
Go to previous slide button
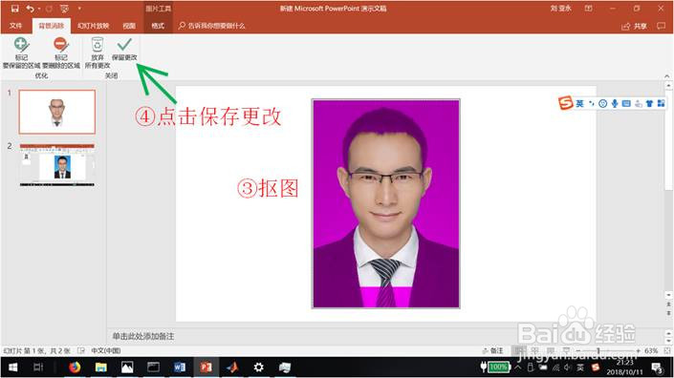668,304
